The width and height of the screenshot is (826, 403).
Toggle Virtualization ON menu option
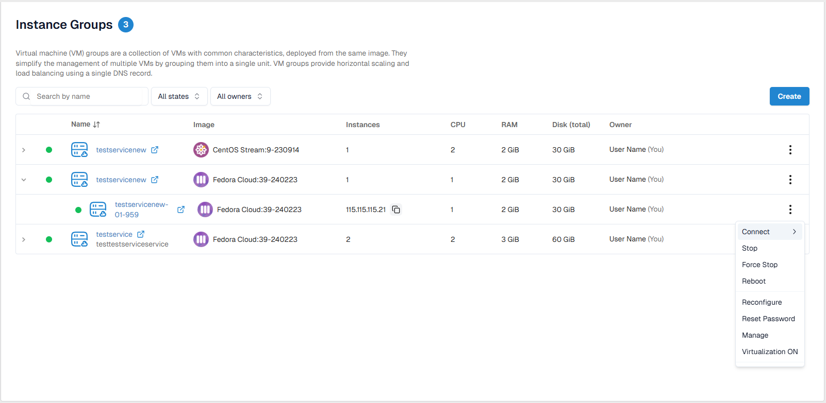[769, 352]
